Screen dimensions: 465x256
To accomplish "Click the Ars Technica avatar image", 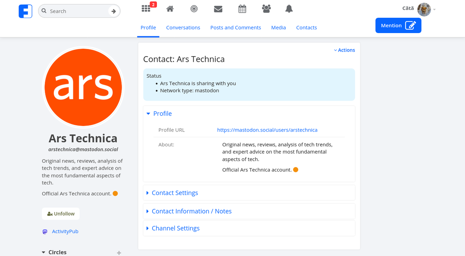I will [x=83, y=87].
